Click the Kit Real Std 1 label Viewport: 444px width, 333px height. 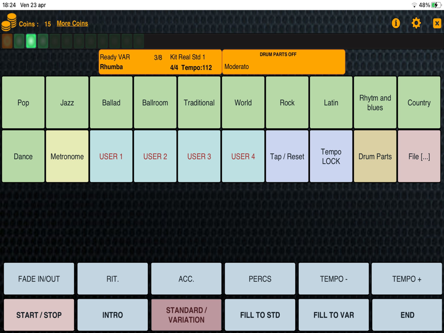(187, 57)
